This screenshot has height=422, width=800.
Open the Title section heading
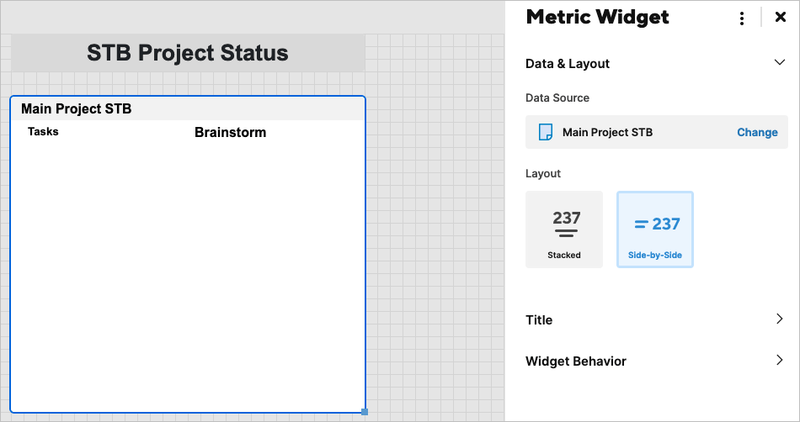point(539,320)
